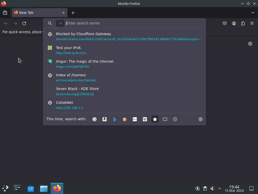Search with Amazon this time

[105, 119]
